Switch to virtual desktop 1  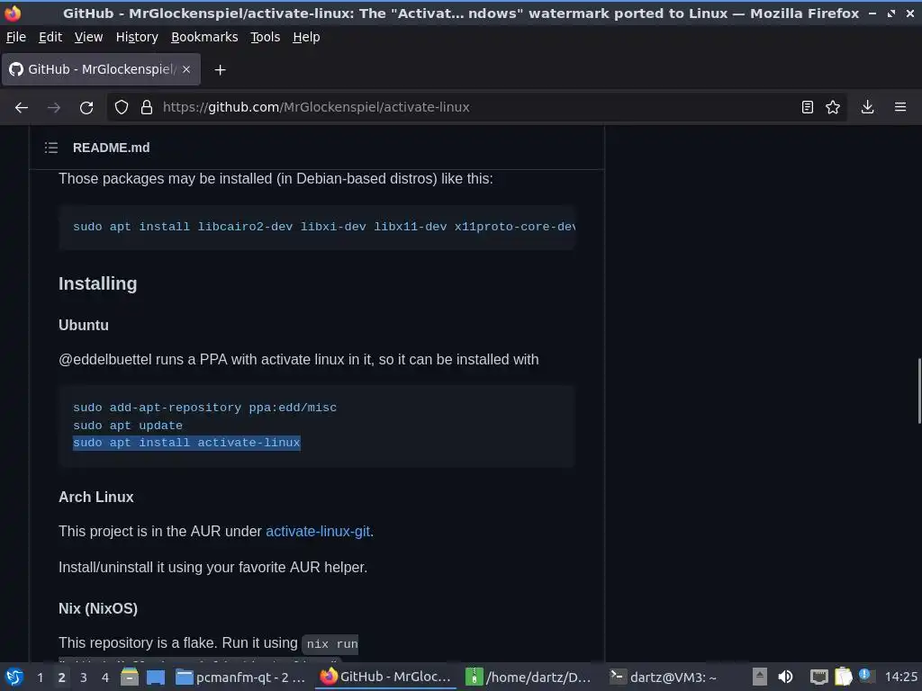click(x=40, y=678)
